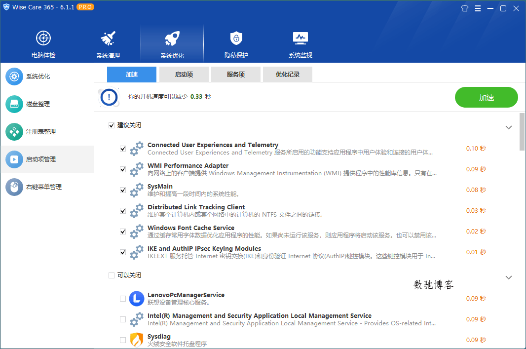Switch to the 启动项 tab

click(184, 75)
